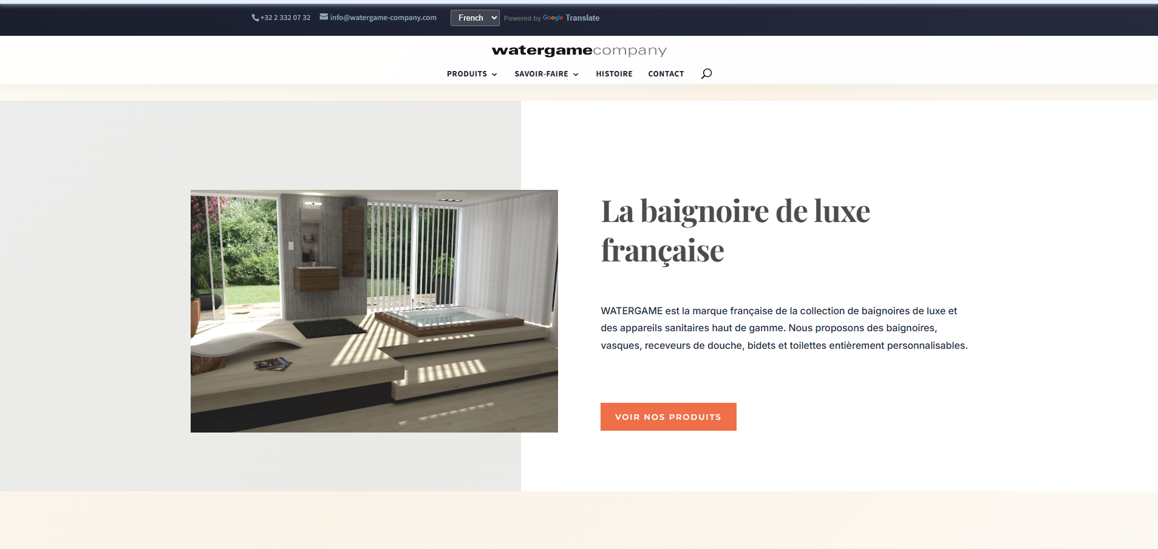Click the info@watergame-company.com email link
1158x549 pixels.
coord(383,17)
